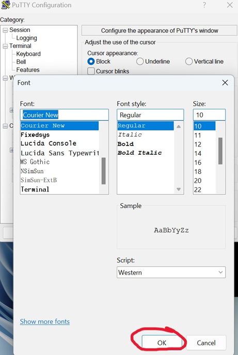Image resolution: width=238 pixels, height=355 pixels.
Task: Set font size to 16
Action: (x=204, y=163)
